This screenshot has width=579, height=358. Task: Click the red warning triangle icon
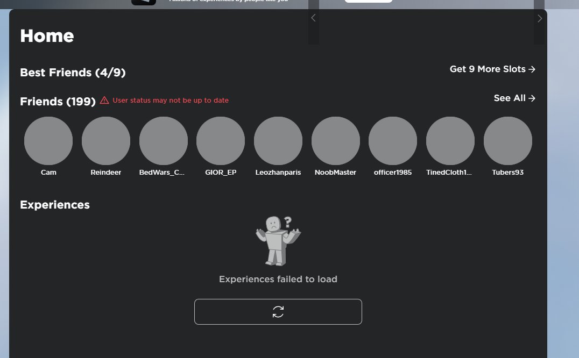pos(104,101)
